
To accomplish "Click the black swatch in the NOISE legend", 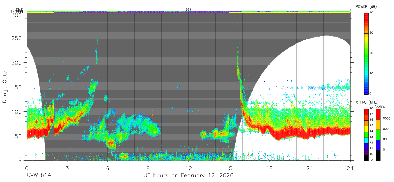I will [x=378, y=155].
